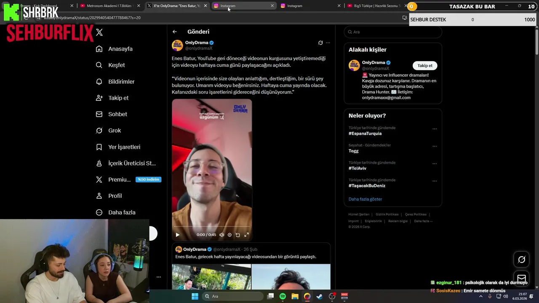Click the İçerik Üreticisi Stüdyosu icon
Screen dimensions: 539x303
click(x=99, y=163)
